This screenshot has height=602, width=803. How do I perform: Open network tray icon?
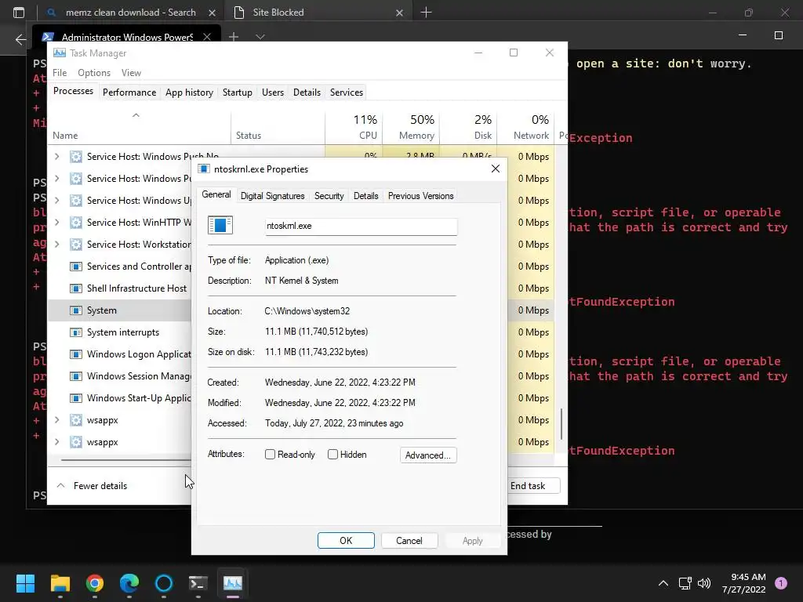pos(685,582)
